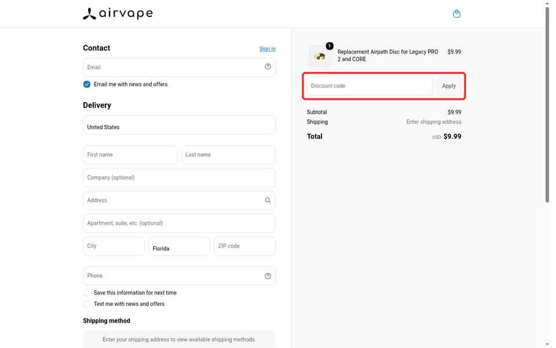556x348 pixels.
Task: Focus the City input field
Action: [x=114, y=246]
